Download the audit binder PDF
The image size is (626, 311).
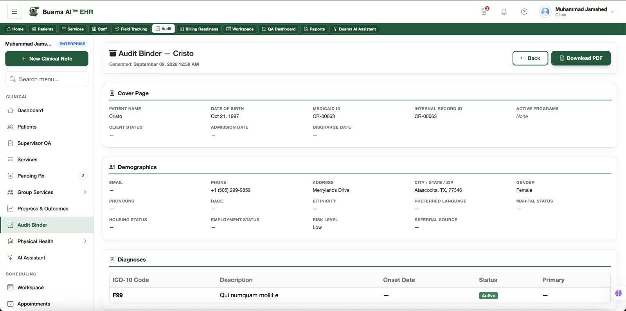(581, 58)
